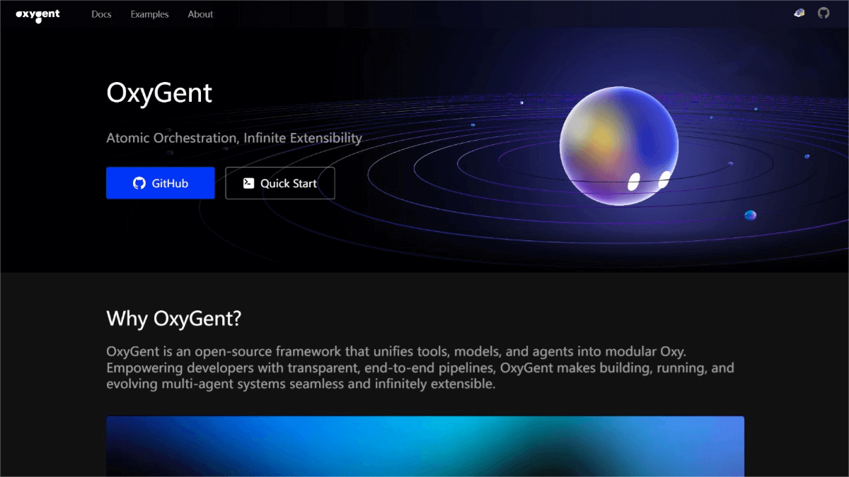Open the GitHub icon in the header
Viewport: 849px width, 477px height.
click(x=824, y=13)
